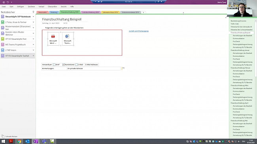
Task: Open the Finanzbuchhaltung April page
Action: tap(240, 103)
